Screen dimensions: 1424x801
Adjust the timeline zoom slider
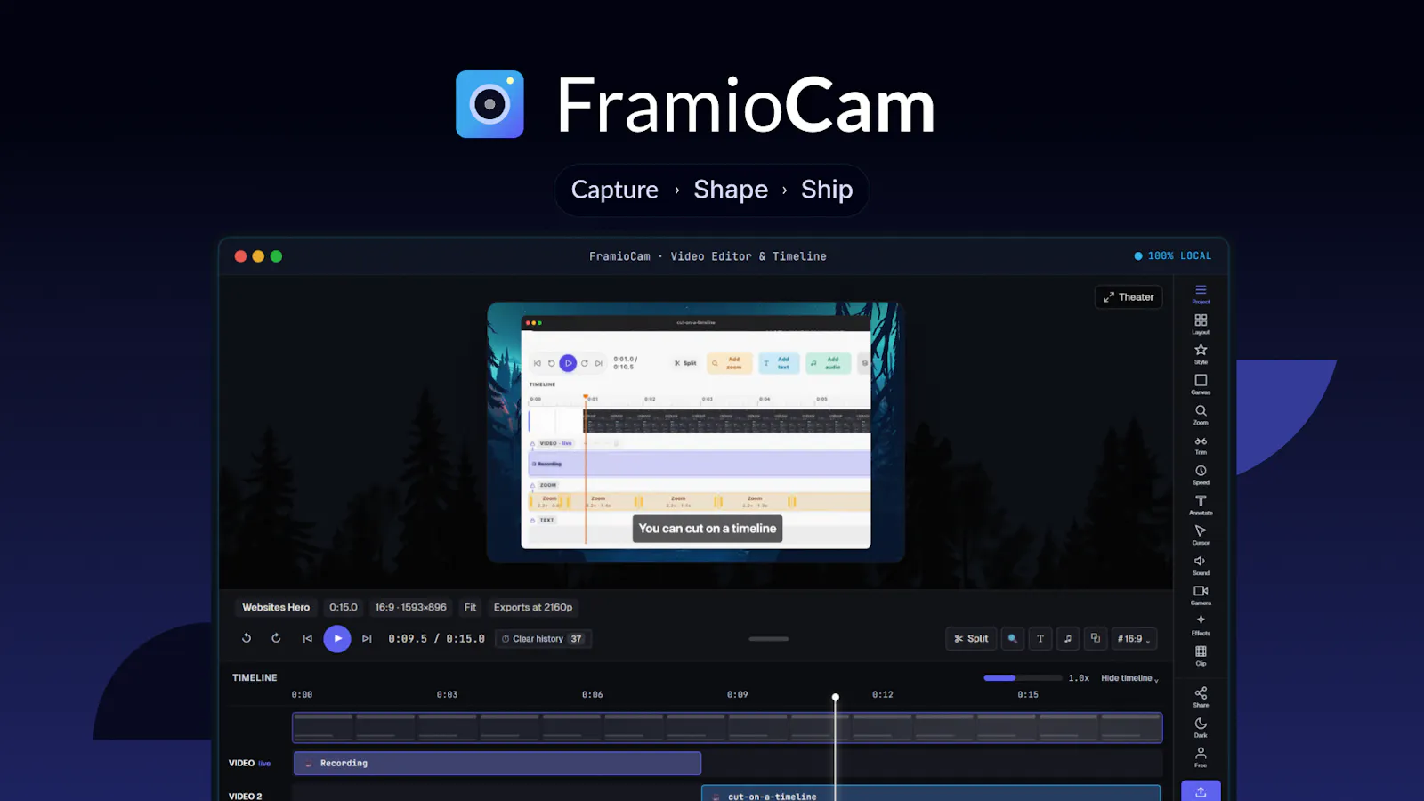click(x=1023, y=678)
